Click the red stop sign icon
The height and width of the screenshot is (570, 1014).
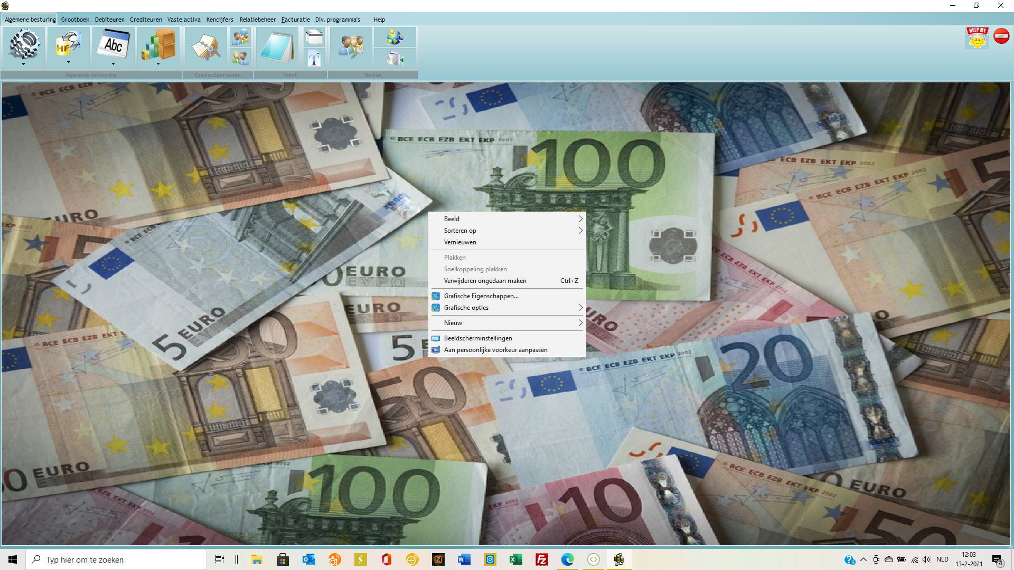pos(1001,36)
